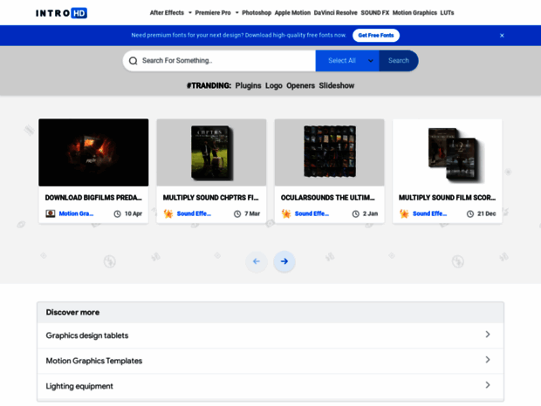This screenshot has width=541, height=406.
Task: Expand the After Effects dropdown menu
Action: click(189, 13)
